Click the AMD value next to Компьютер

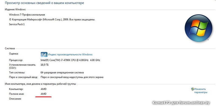click(43, 89)
